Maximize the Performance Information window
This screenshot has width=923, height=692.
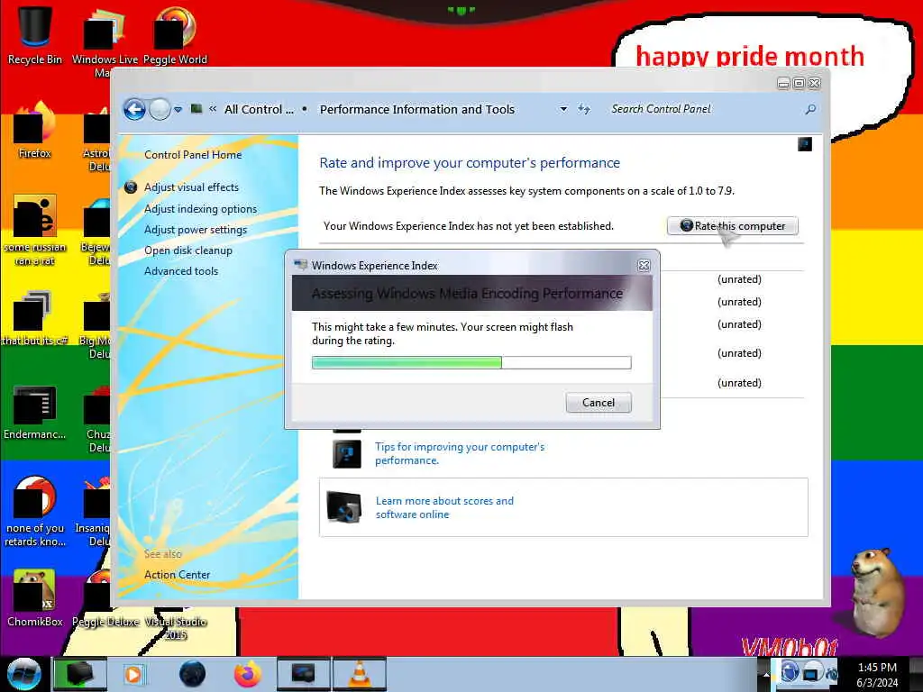pos(799,84)
